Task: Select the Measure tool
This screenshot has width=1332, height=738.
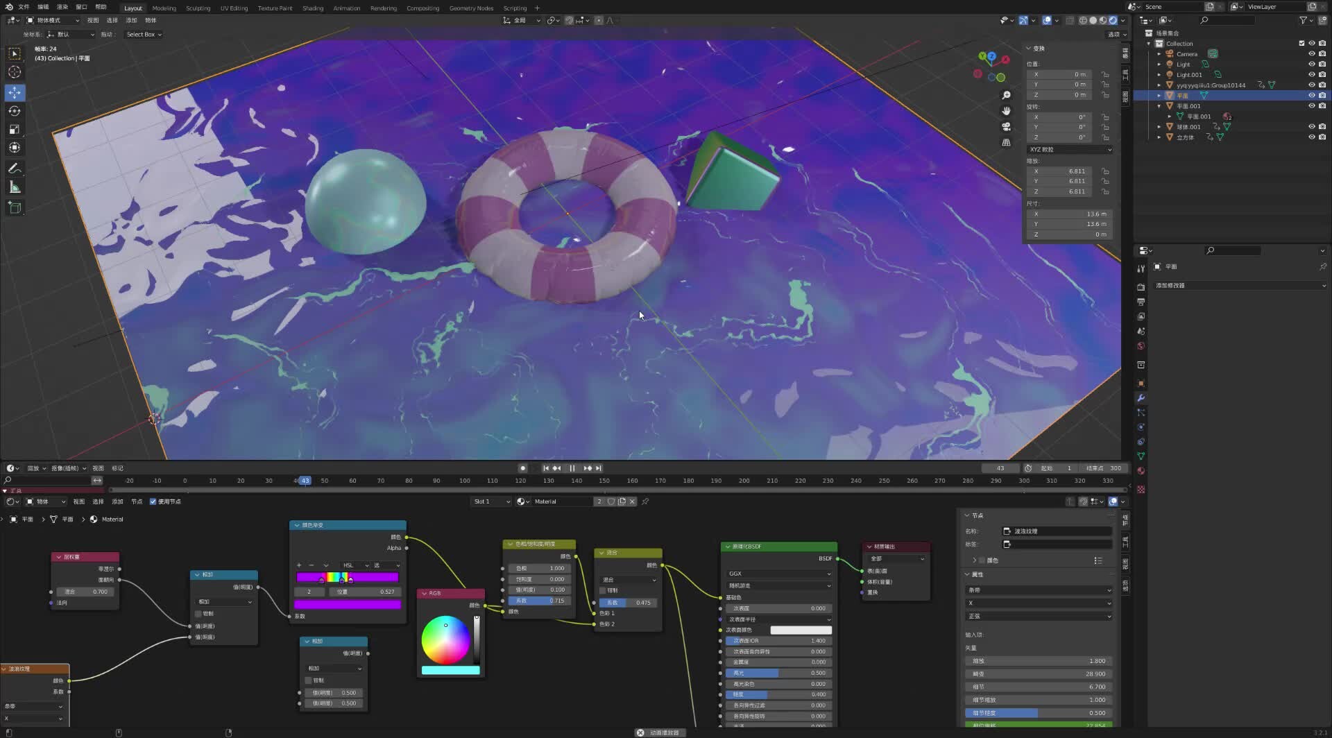Action: click(x=15, y=186)
